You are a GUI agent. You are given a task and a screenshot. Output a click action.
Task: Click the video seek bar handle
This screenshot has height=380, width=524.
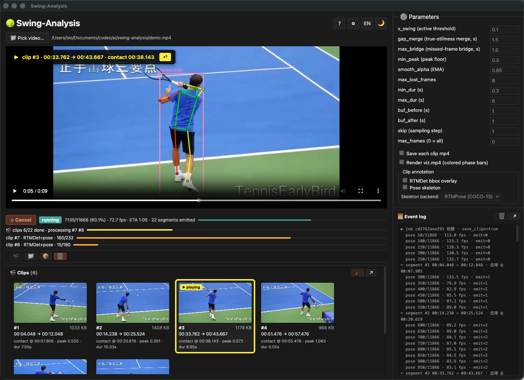pyautogui.click(x=199, y=200)
